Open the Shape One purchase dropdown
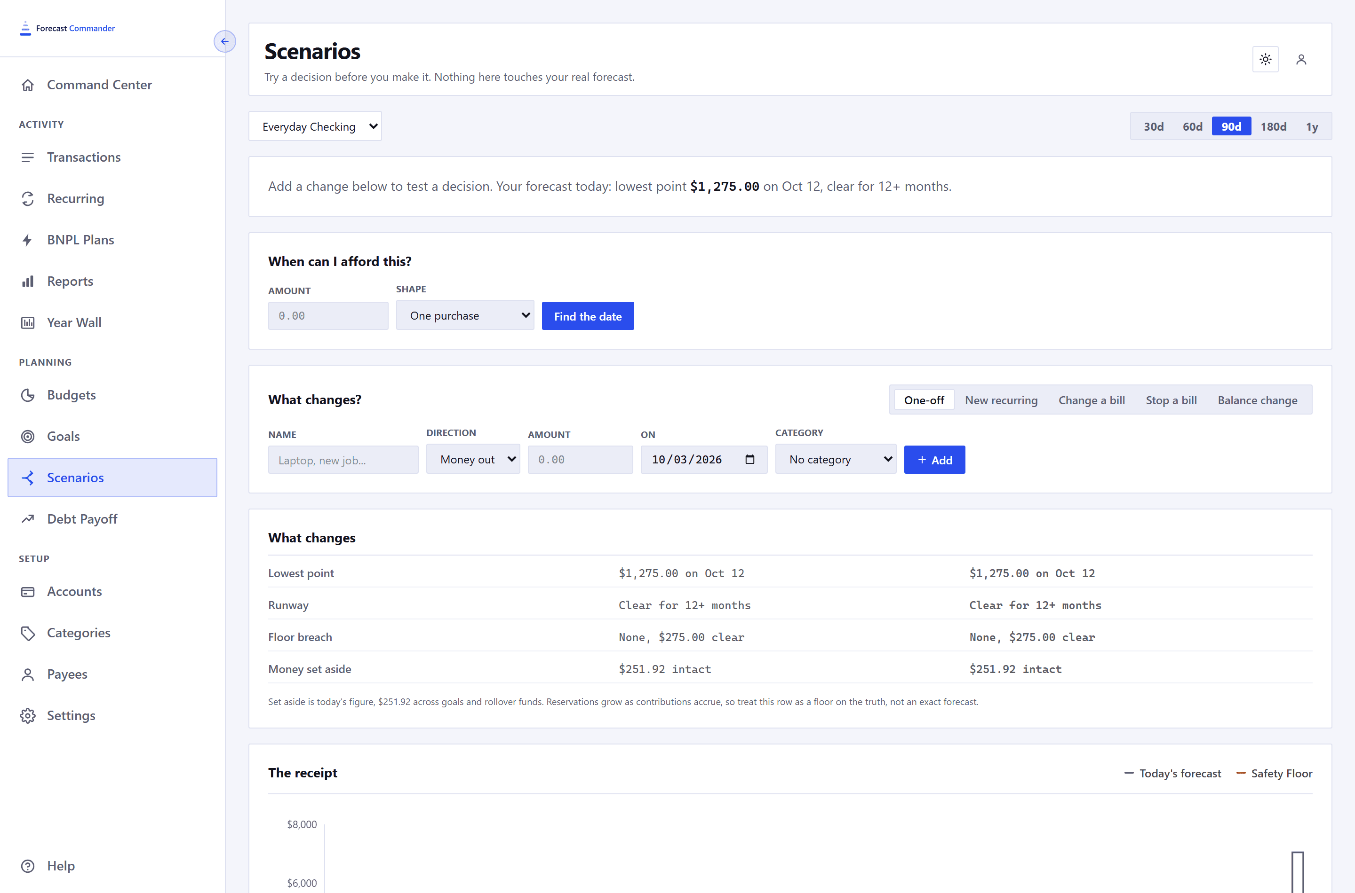Image resolution: width=1355 pixels, height=893 pixels. 464,315
